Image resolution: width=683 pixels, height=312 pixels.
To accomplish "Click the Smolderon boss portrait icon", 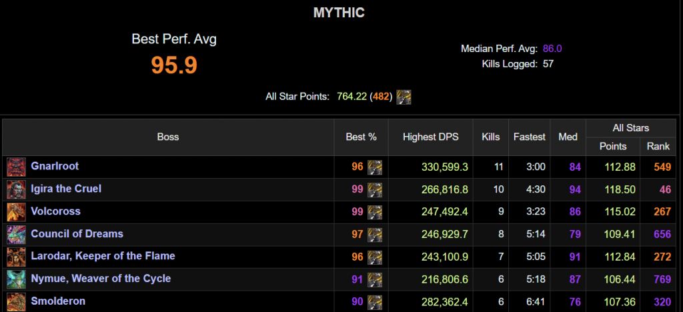I will pos(17,301).
